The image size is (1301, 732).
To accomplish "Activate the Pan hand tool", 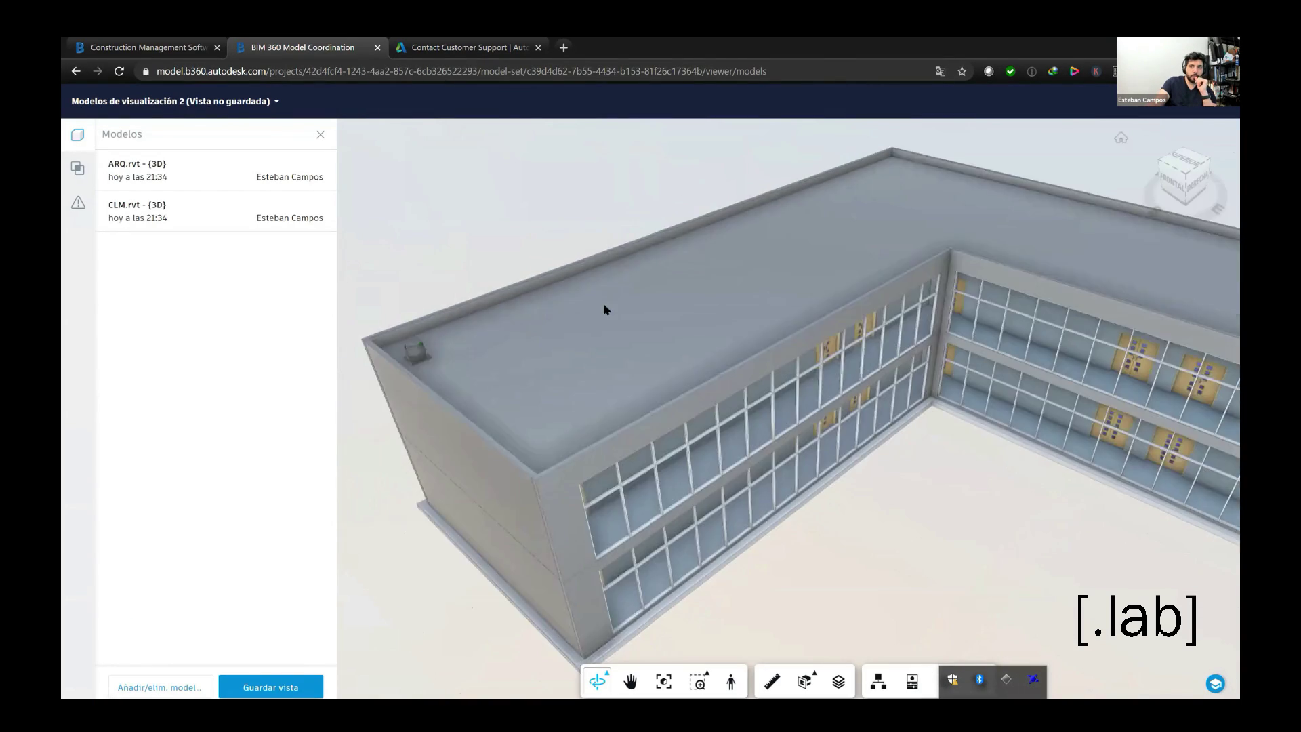I will (x=630, y=682).
